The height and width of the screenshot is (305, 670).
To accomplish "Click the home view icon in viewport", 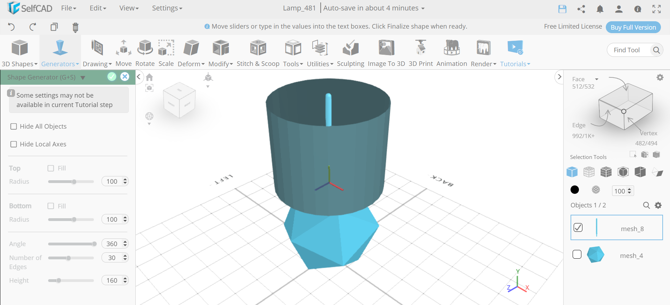I will (x=149, y=77).
